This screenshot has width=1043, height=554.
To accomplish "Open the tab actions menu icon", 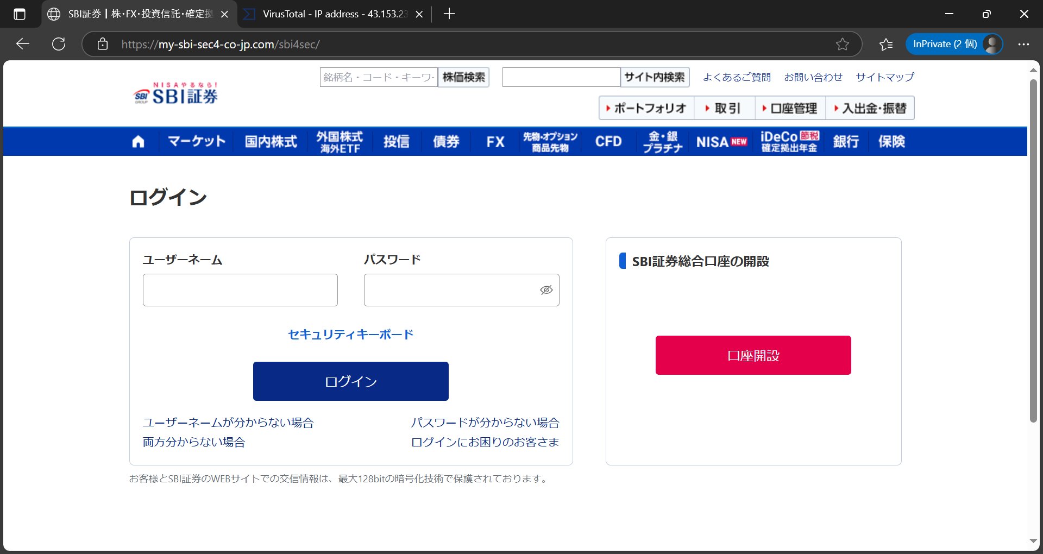I will coord(19,14).
